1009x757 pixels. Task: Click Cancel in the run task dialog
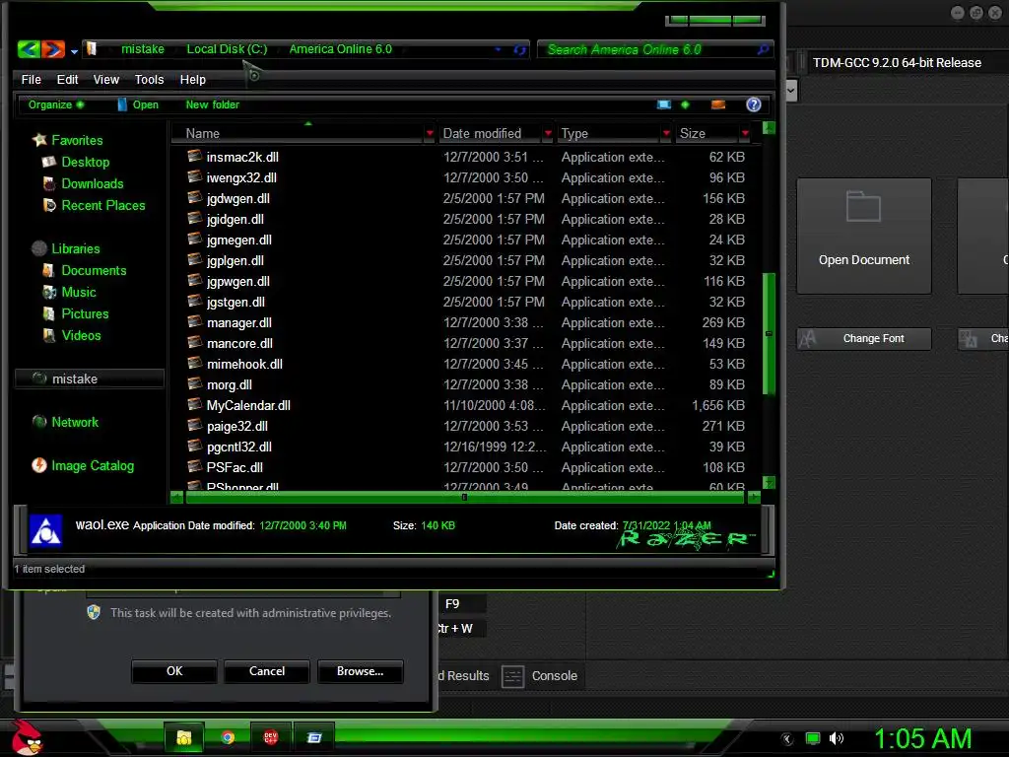click(x=267, y=671)
